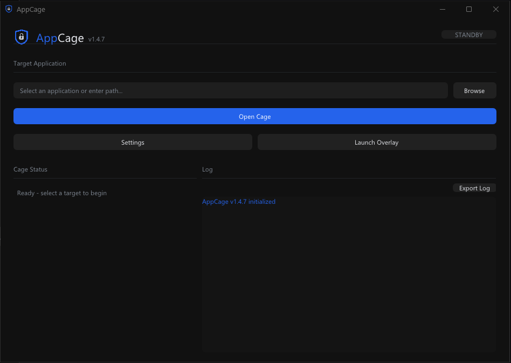
Task: Click the AppCage shield logo icon
Action: tap(21, 37)
